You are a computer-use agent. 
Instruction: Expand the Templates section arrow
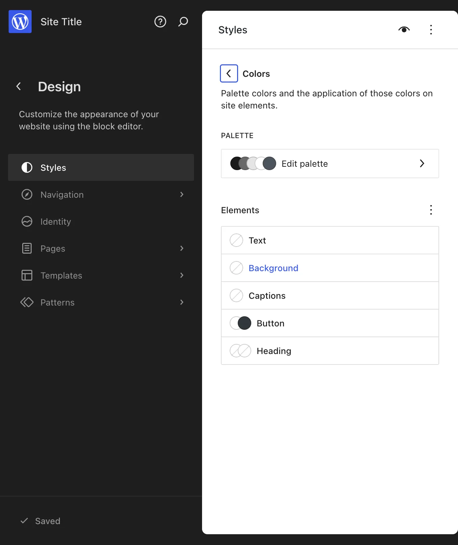[x=182, y=275]
